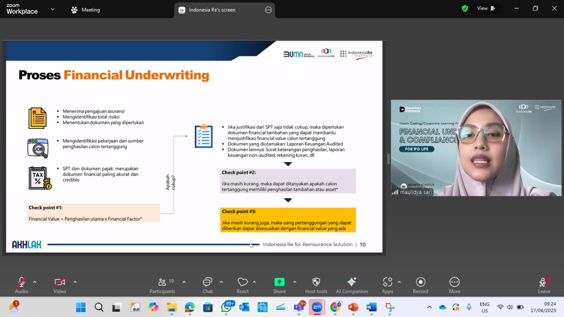Open the Participants panel
Screen dimensions: 564x317
162,285
